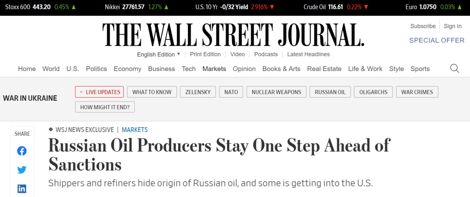The height and width of the screenshot is (197, 470).
Task: Share article on LinkedIn
Action: click(22, 189)
